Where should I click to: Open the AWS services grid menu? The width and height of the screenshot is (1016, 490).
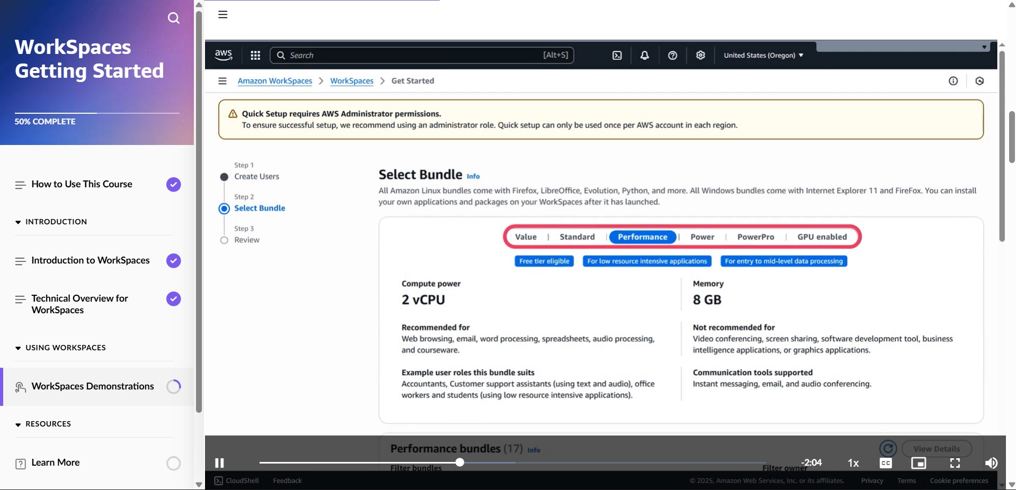(255, 55)
